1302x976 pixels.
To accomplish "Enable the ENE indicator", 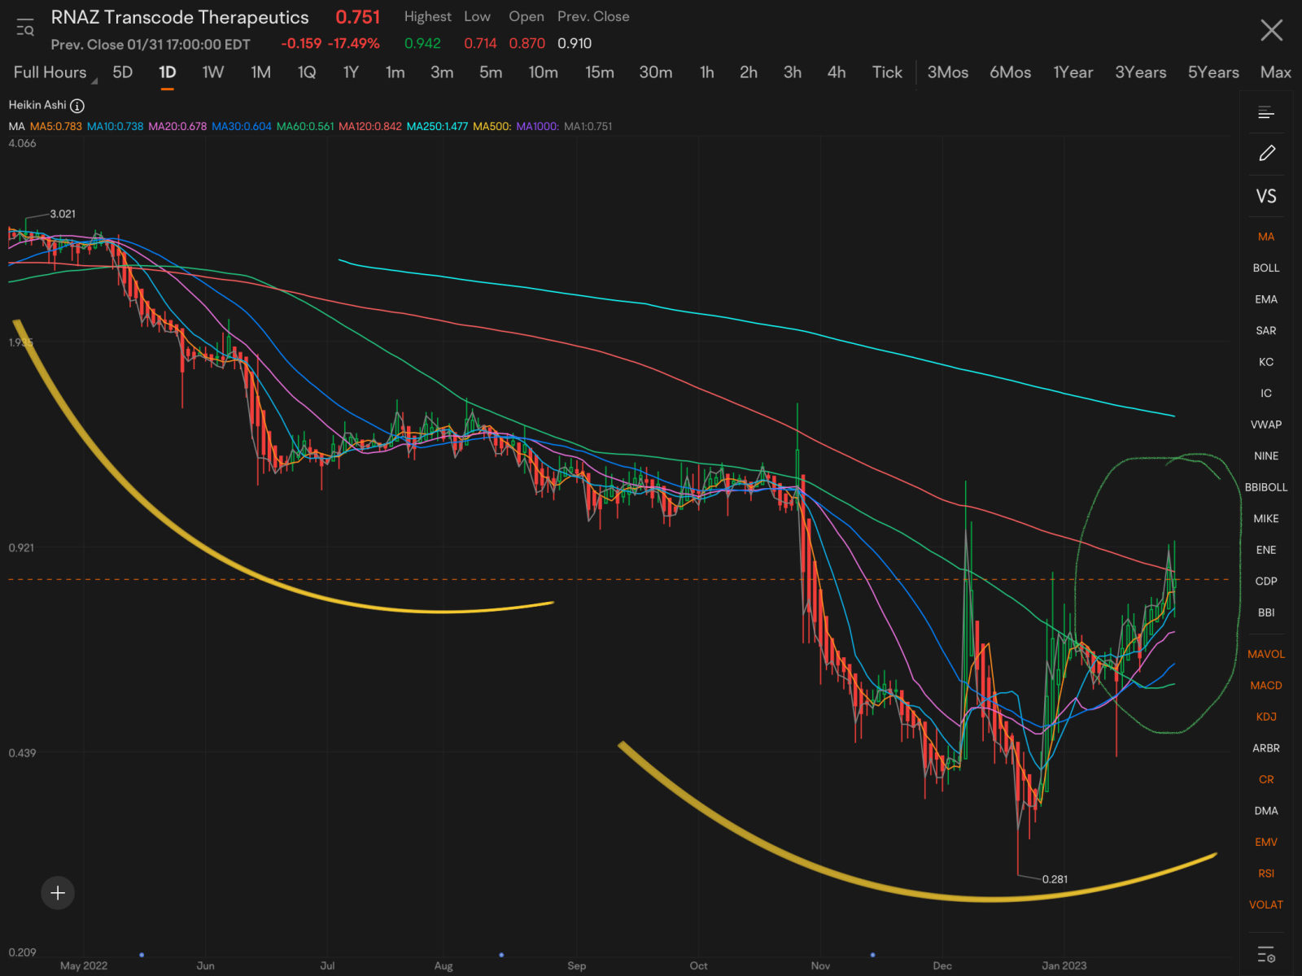I will click(1266, 550).
